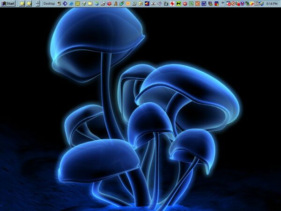The width and height of the screenshot is (281, 211).
Task: Open Internet Explorer from quick launch
Action: click(x=71, y=3)
